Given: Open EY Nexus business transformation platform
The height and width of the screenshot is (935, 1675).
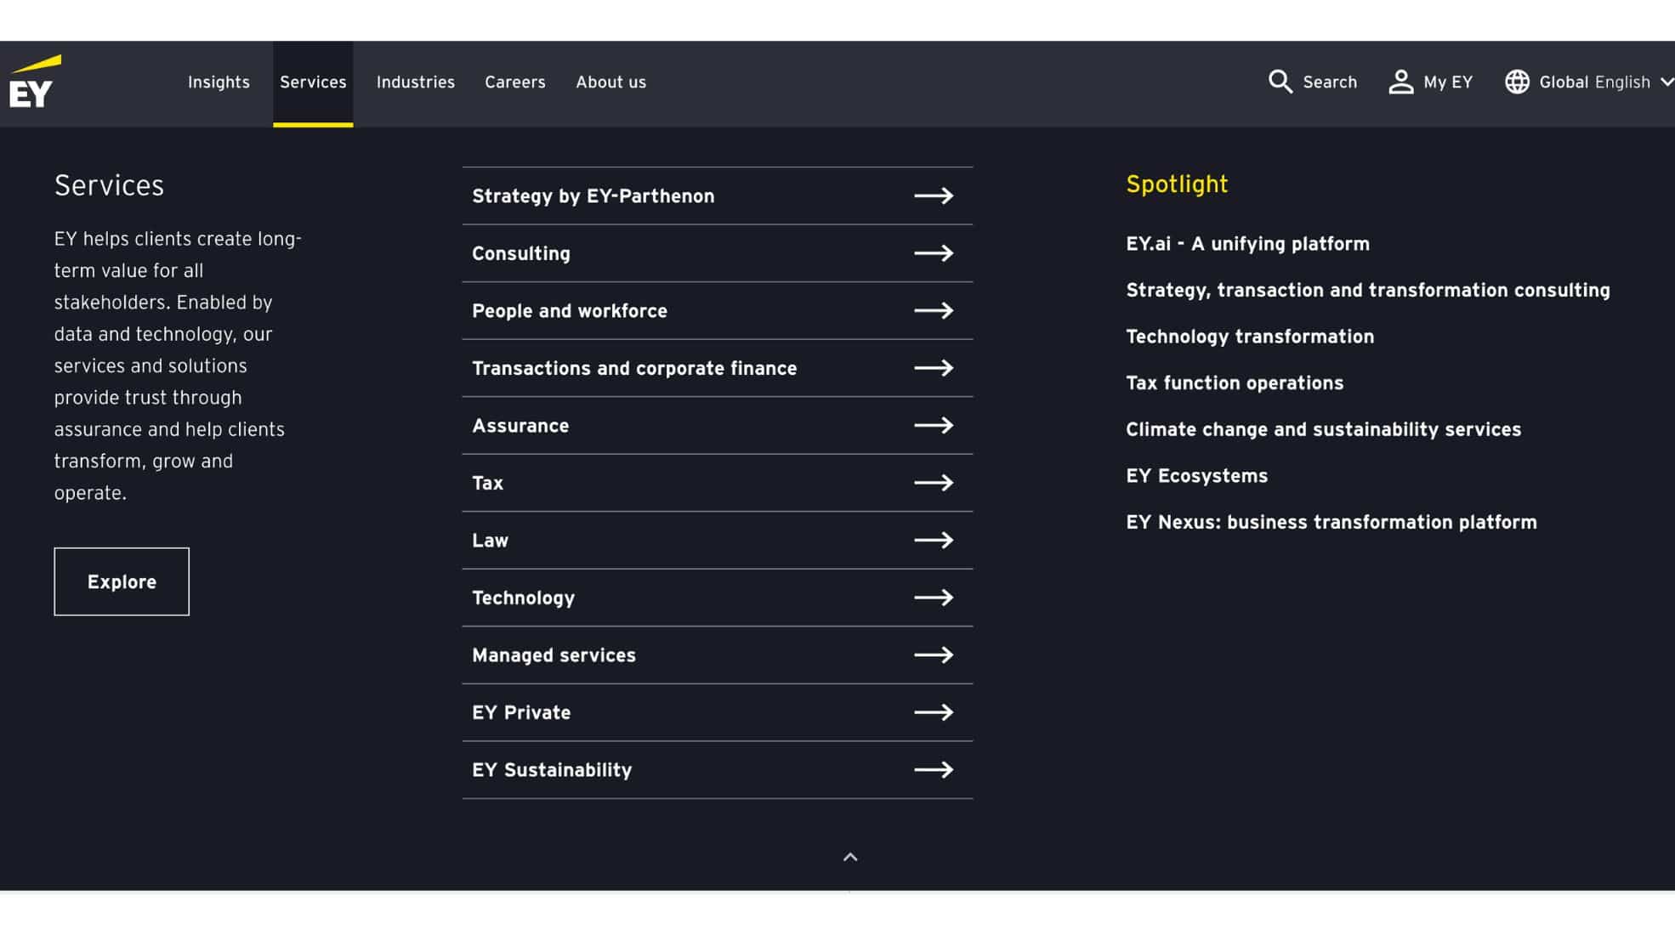Looking at the screenshot, I should pos(1331,522).
